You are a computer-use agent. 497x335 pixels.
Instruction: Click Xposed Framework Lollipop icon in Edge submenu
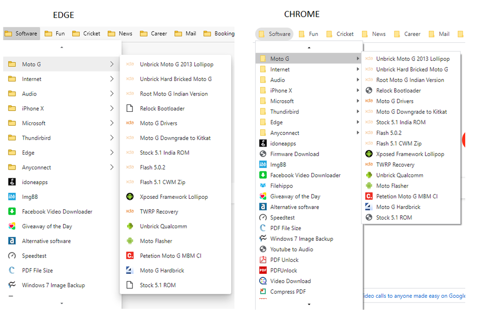(x=130, y=197)
